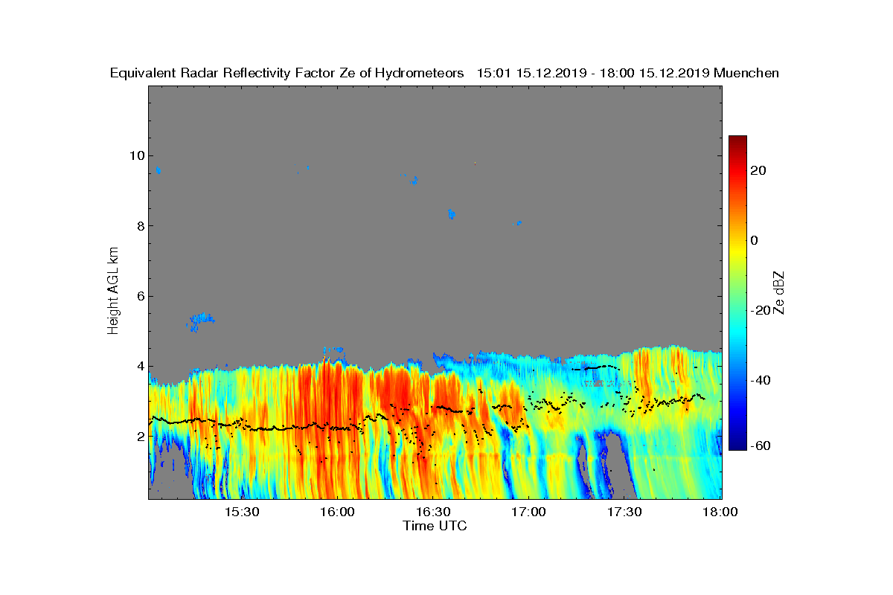Viewport: 893px width, 595px height.
Task: Click the 15:30 time tick label
Action: tap(242, 512)
